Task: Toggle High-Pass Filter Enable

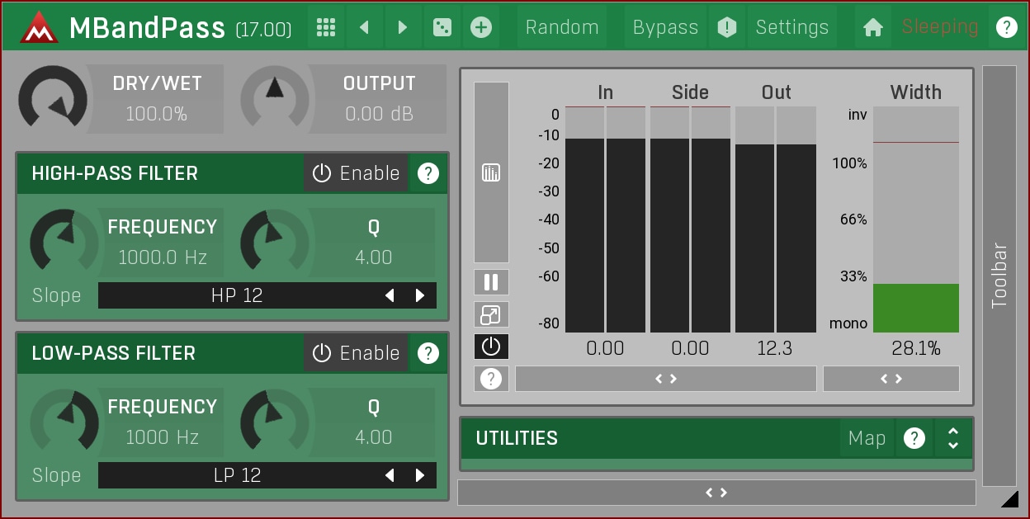Action: [357, 173]
